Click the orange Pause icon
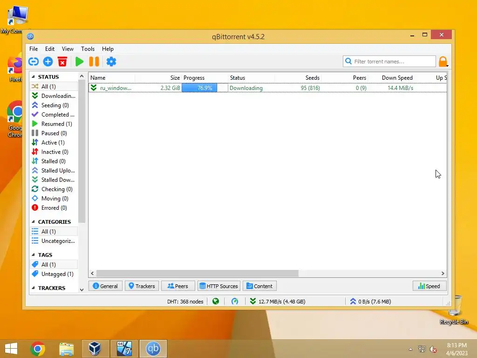 click(94, 62)
